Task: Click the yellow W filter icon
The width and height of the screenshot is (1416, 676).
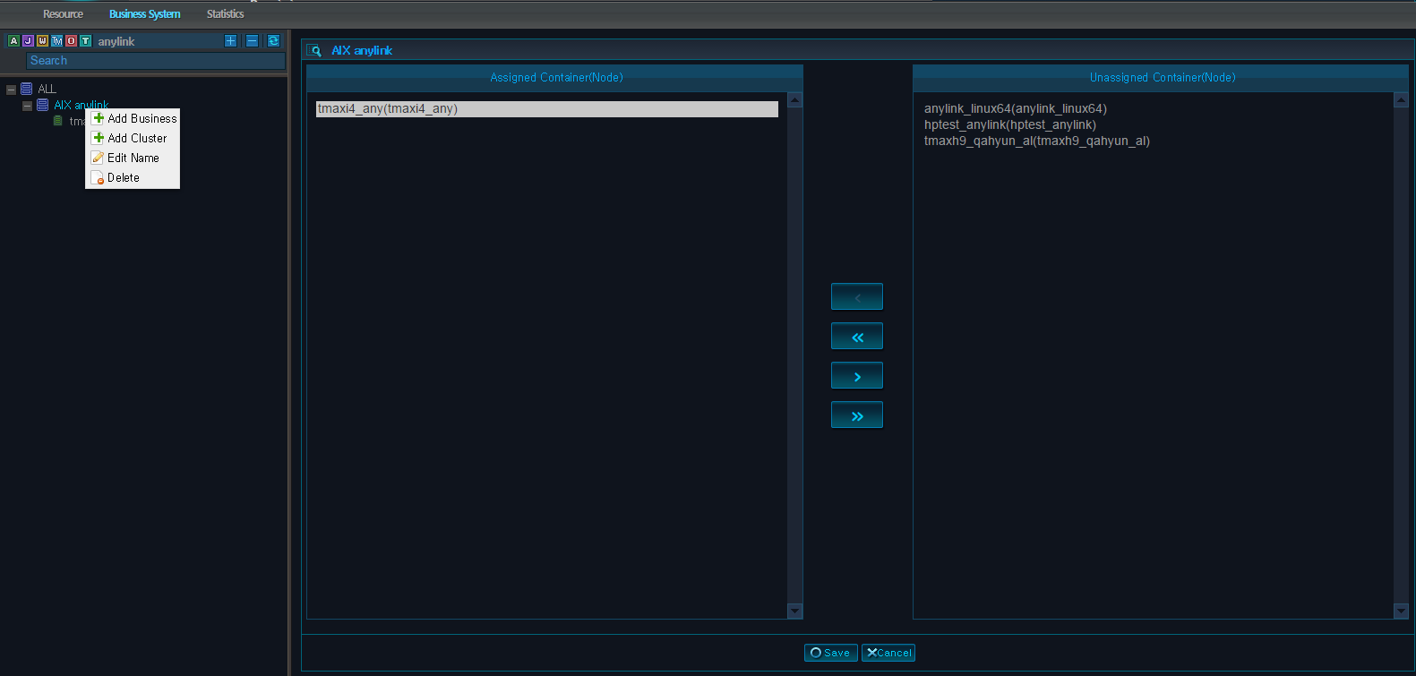Action: 42,41
